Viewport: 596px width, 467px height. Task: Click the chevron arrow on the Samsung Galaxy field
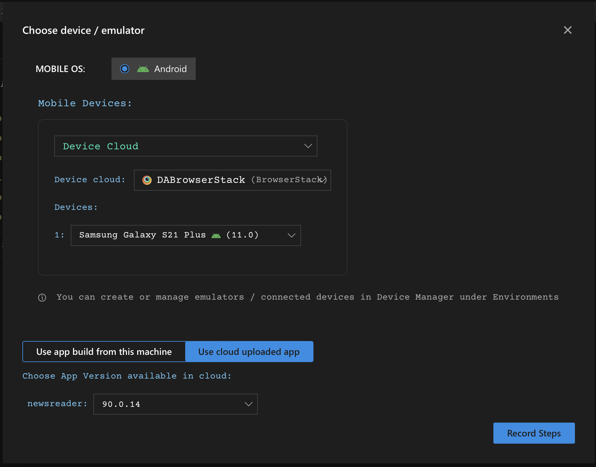coord(291,235)
